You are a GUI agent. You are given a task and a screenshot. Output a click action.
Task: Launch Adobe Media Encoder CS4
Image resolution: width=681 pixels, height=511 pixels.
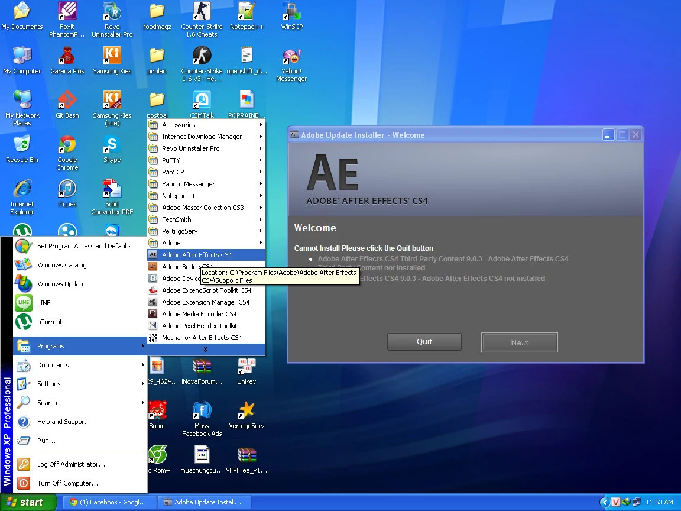[206, 313]
